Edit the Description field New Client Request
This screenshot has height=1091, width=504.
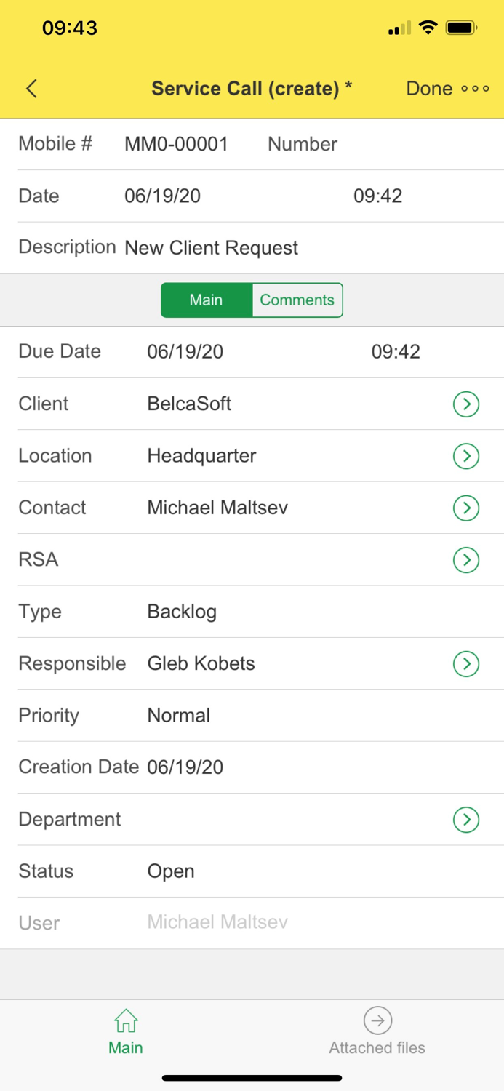point(211,248)
